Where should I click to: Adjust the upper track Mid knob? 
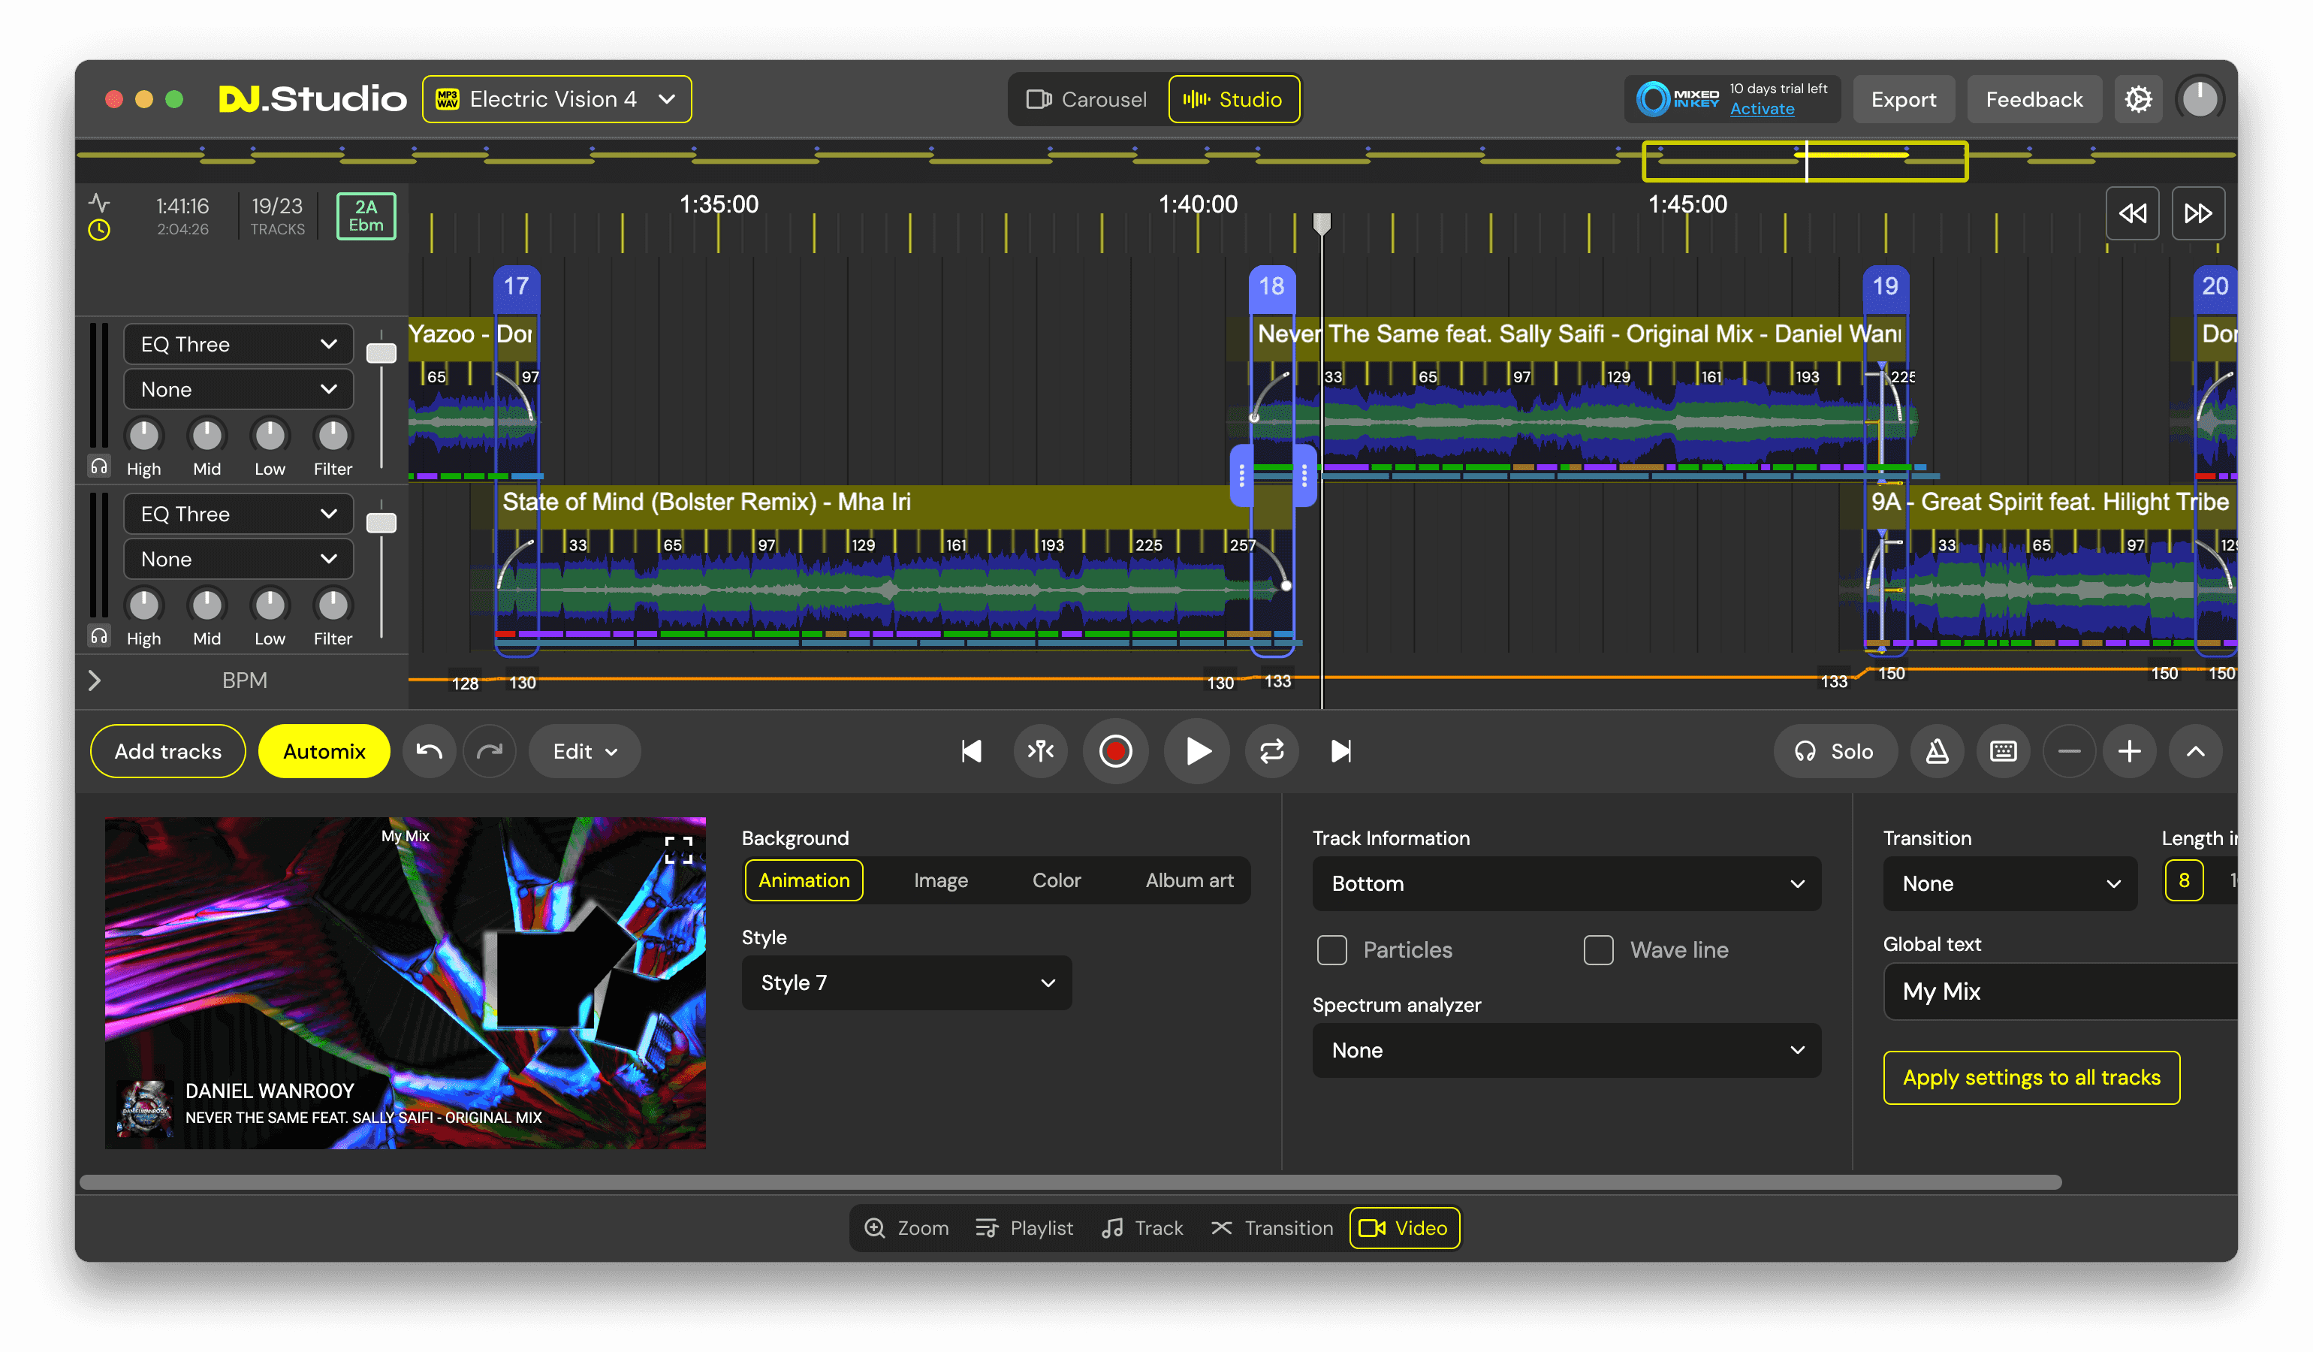207,435
